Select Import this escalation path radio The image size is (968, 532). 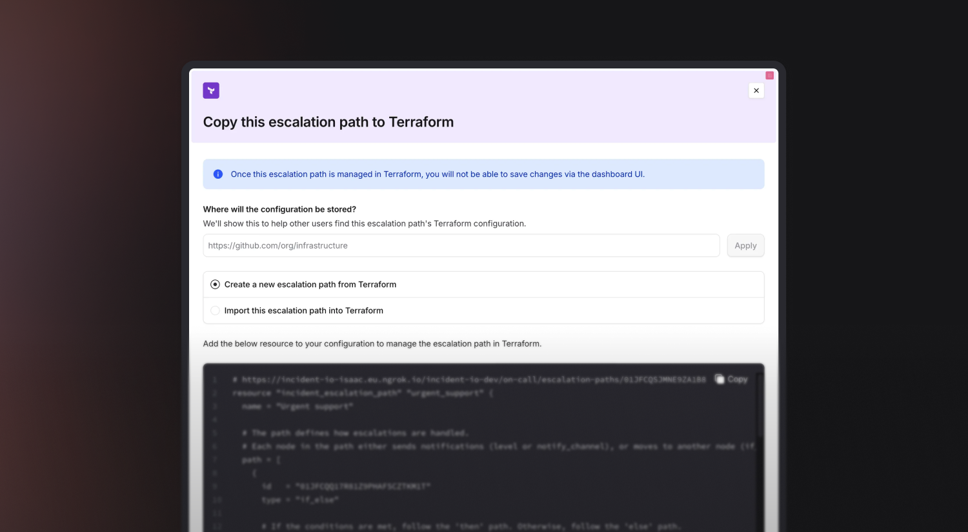click(216, 311)
